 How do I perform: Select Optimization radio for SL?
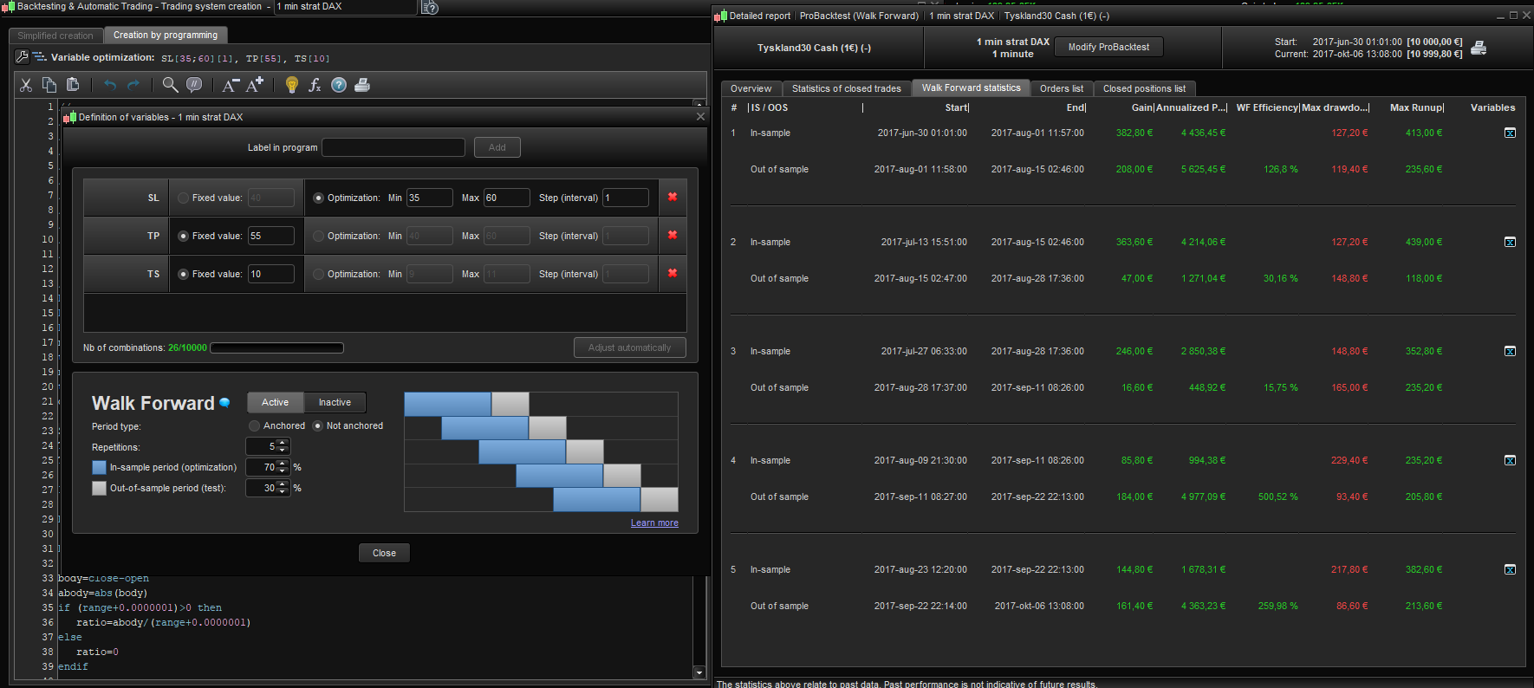(318, 198)
